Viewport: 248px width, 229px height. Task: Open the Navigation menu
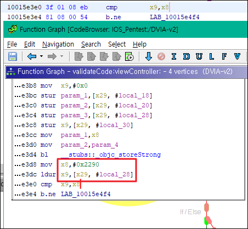58,44
